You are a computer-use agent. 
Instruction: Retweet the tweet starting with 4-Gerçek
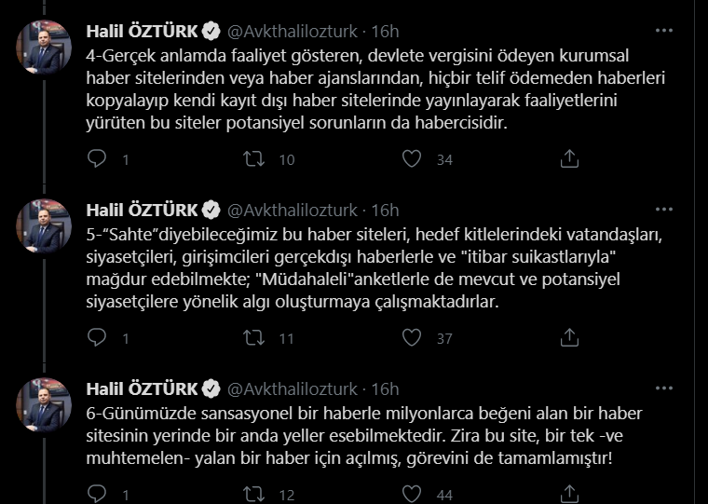254,159
